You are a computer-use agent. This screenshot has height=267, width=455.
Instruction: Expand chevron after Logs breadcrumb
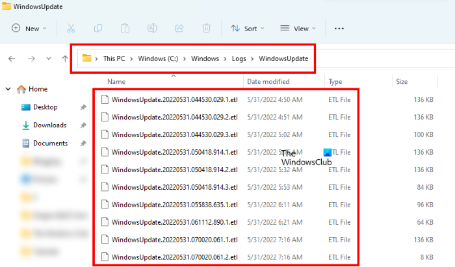point(252,59)
